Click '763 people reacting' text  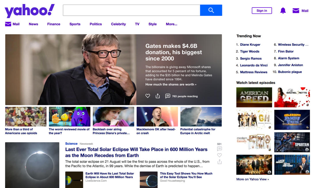click(x=185, y=96)
